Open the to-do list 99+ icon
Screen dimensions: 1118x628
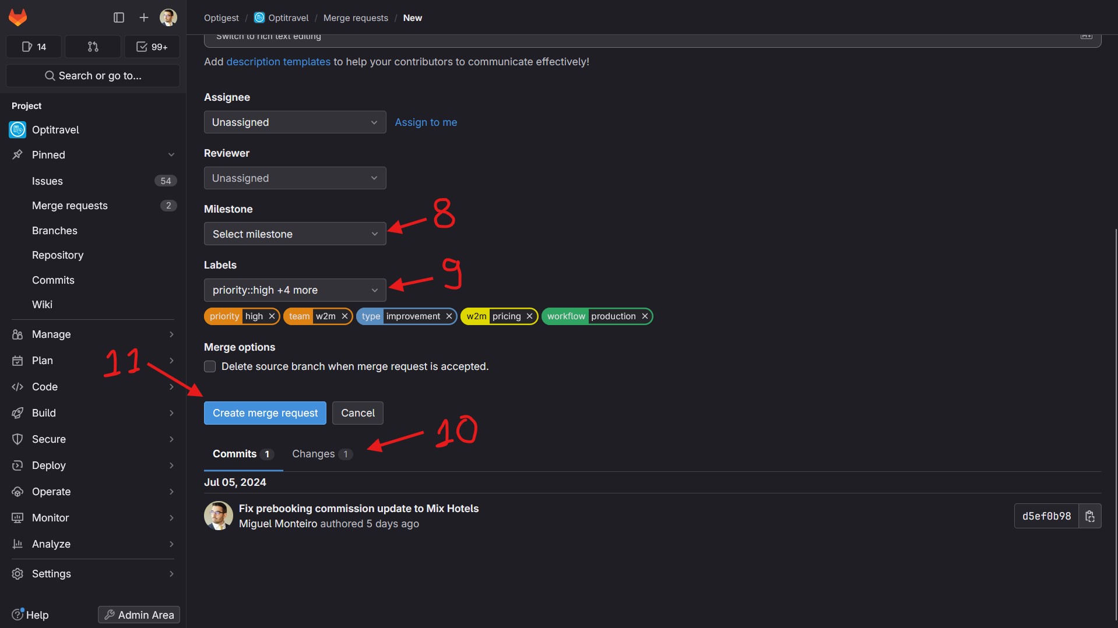[x=152, y=47]
